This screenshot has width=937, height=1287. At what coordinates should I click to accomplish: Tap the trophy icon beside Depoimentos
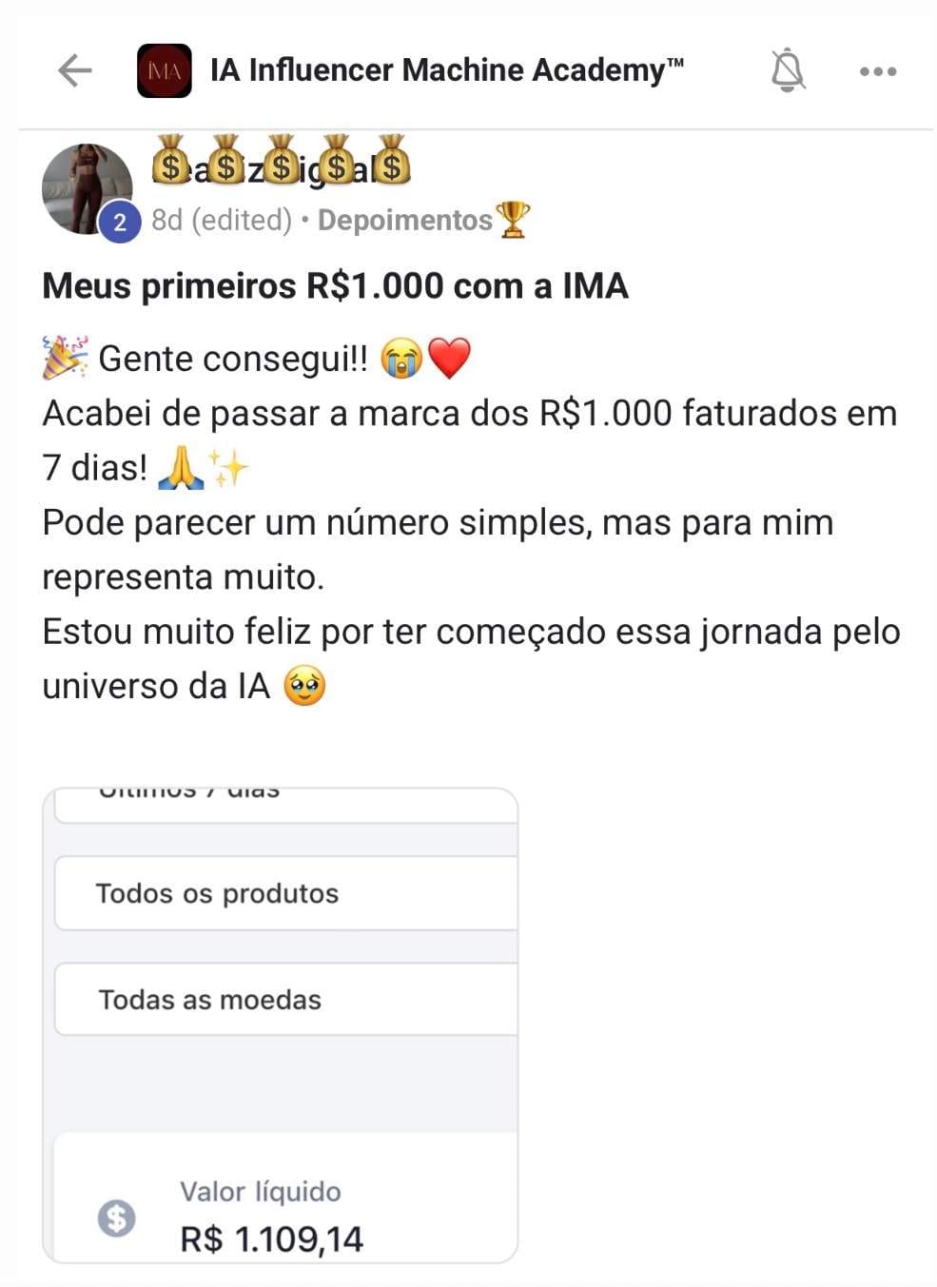tap(513, 220)
